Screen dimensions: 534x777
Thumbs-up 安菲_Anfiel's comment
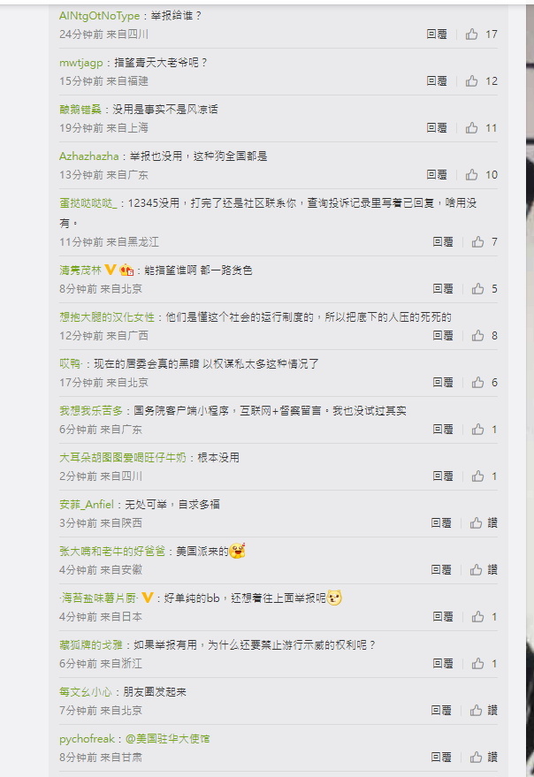pos(476,522)
